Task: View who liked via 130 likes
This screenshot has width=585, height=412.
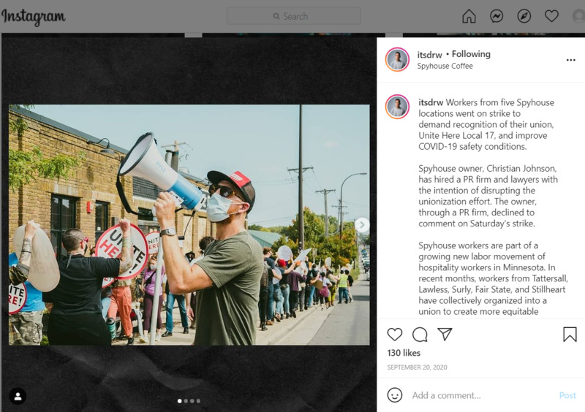Action: pos(404,353)
